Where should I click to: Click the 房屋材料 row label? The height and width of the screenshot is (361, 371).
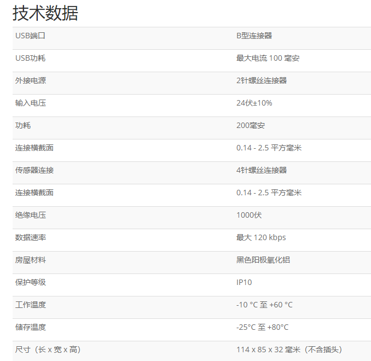(31, 260)
